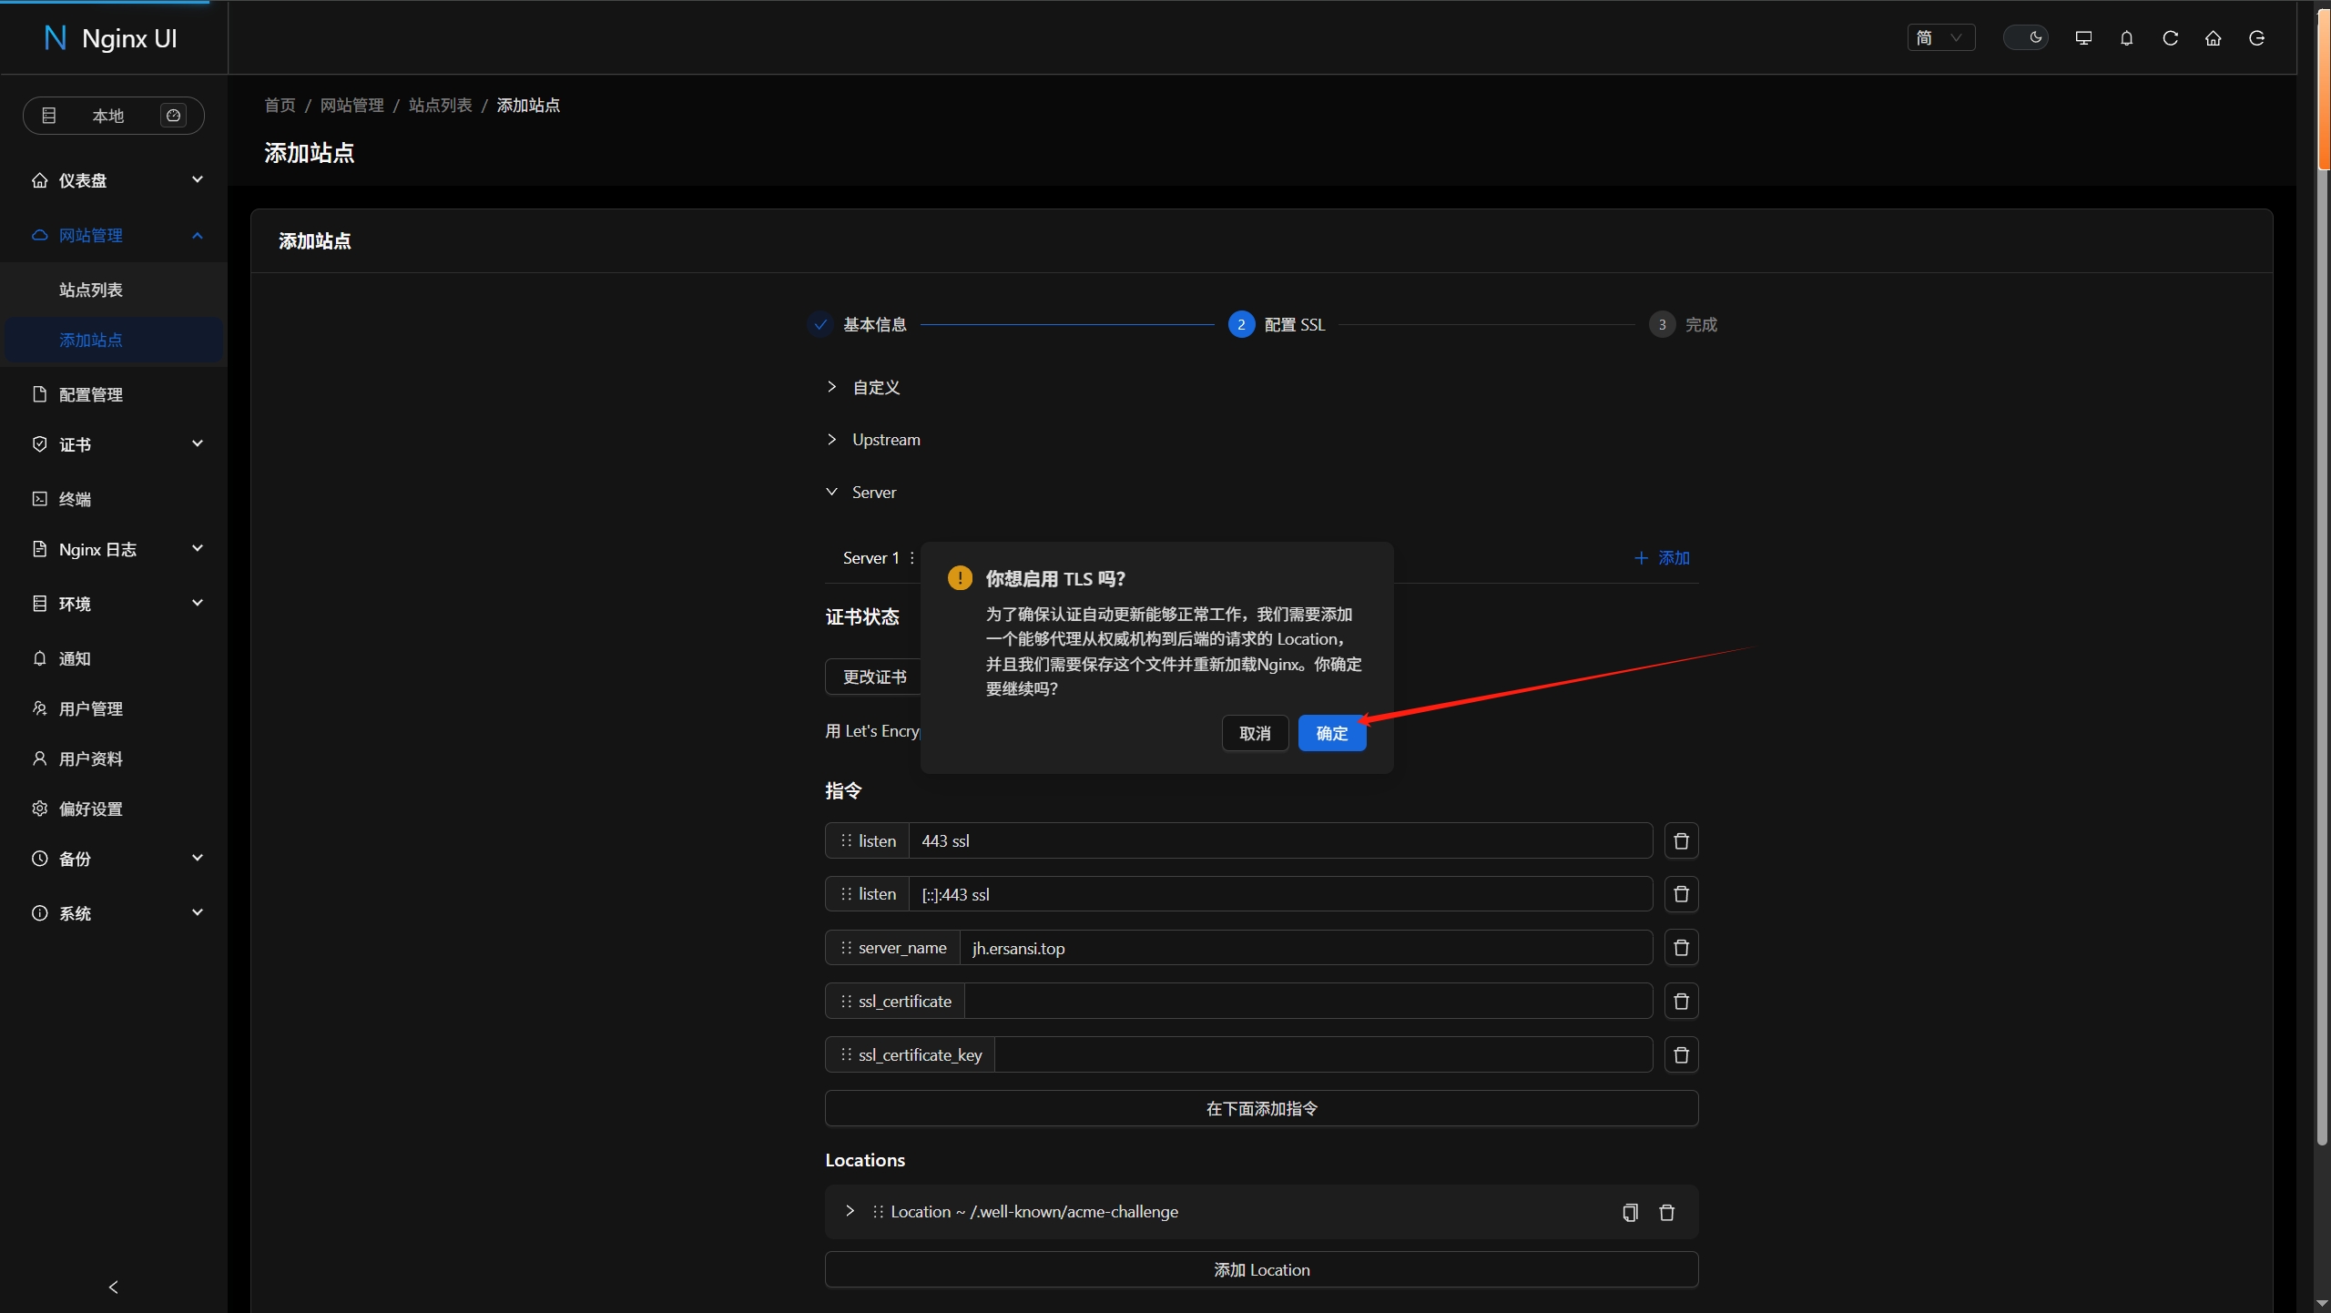
Task: Click the listen 443 ssl input field
Action: point(1280,840)
